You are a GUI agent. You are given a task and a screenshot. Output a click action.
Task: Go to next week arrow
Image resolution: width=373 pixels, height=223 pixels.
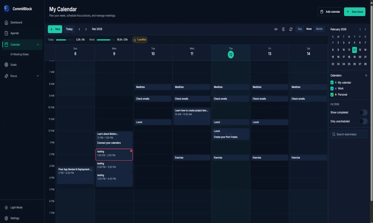(86, 29)
